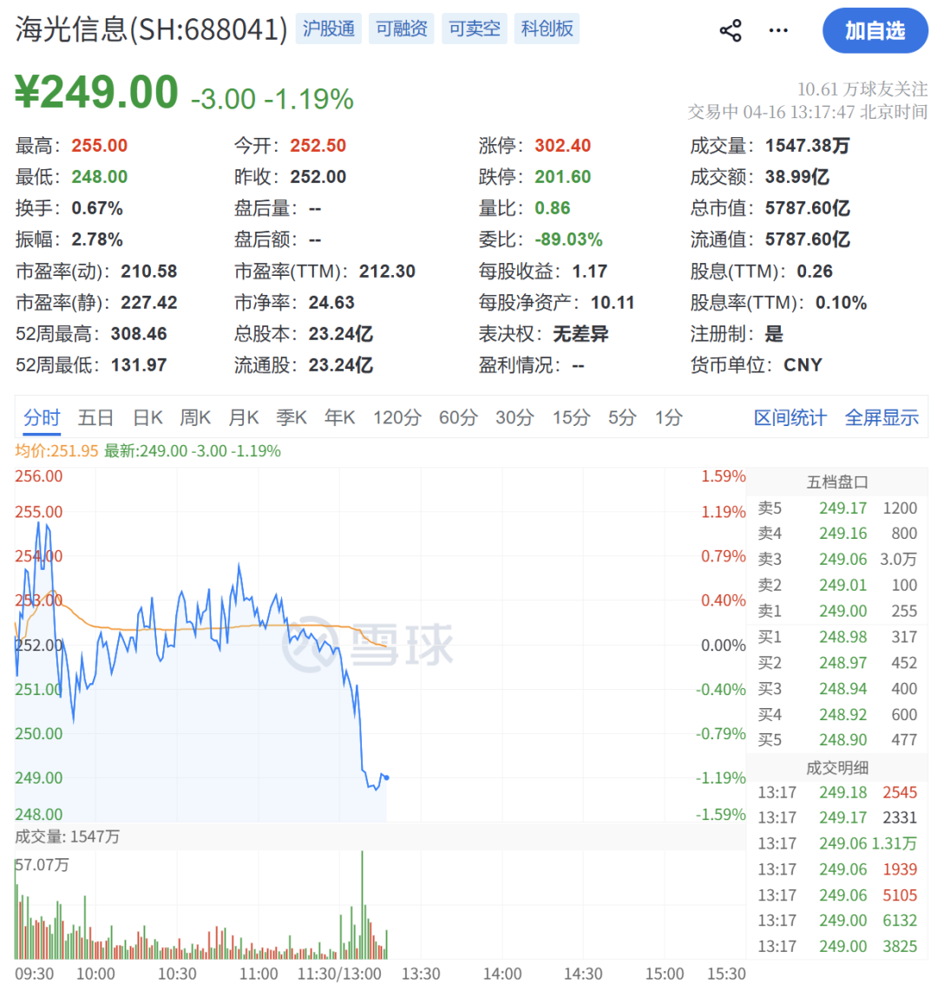The width and height of the screenshot is (937, 990).
Task: Click the 加自选 button
Action: pos(875,30)
